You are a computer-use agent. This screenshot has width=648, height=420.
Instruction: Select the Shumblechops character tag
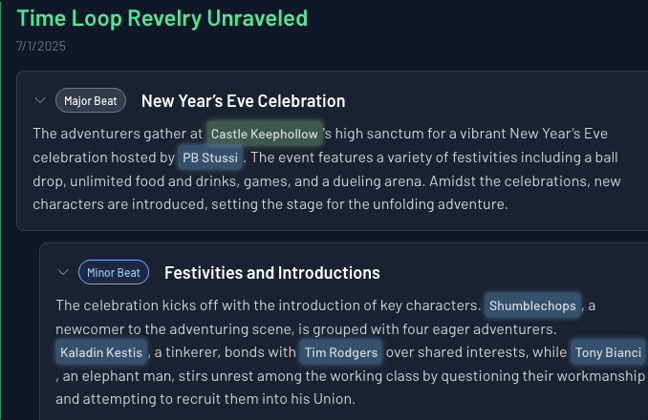pos(532,305)
